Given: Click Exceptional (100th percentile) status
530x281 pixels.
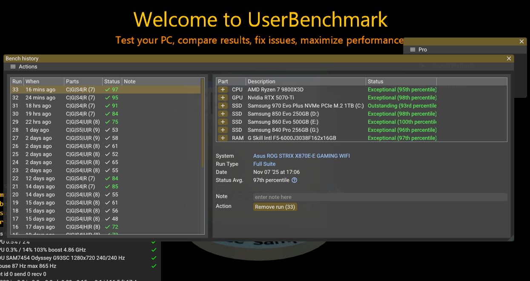Looking at the screenshot, I should pyautogui.click(x=402, y=122).
